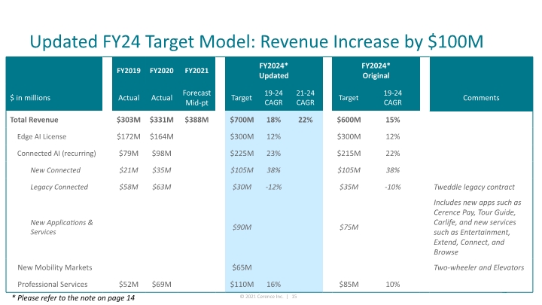
Task: Click the $21M New Connected value
Action: (x=129, y=170)
